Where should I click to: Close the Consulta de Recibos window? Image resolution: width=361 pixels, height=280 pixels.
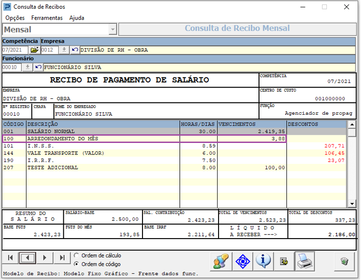coord(346,7)
